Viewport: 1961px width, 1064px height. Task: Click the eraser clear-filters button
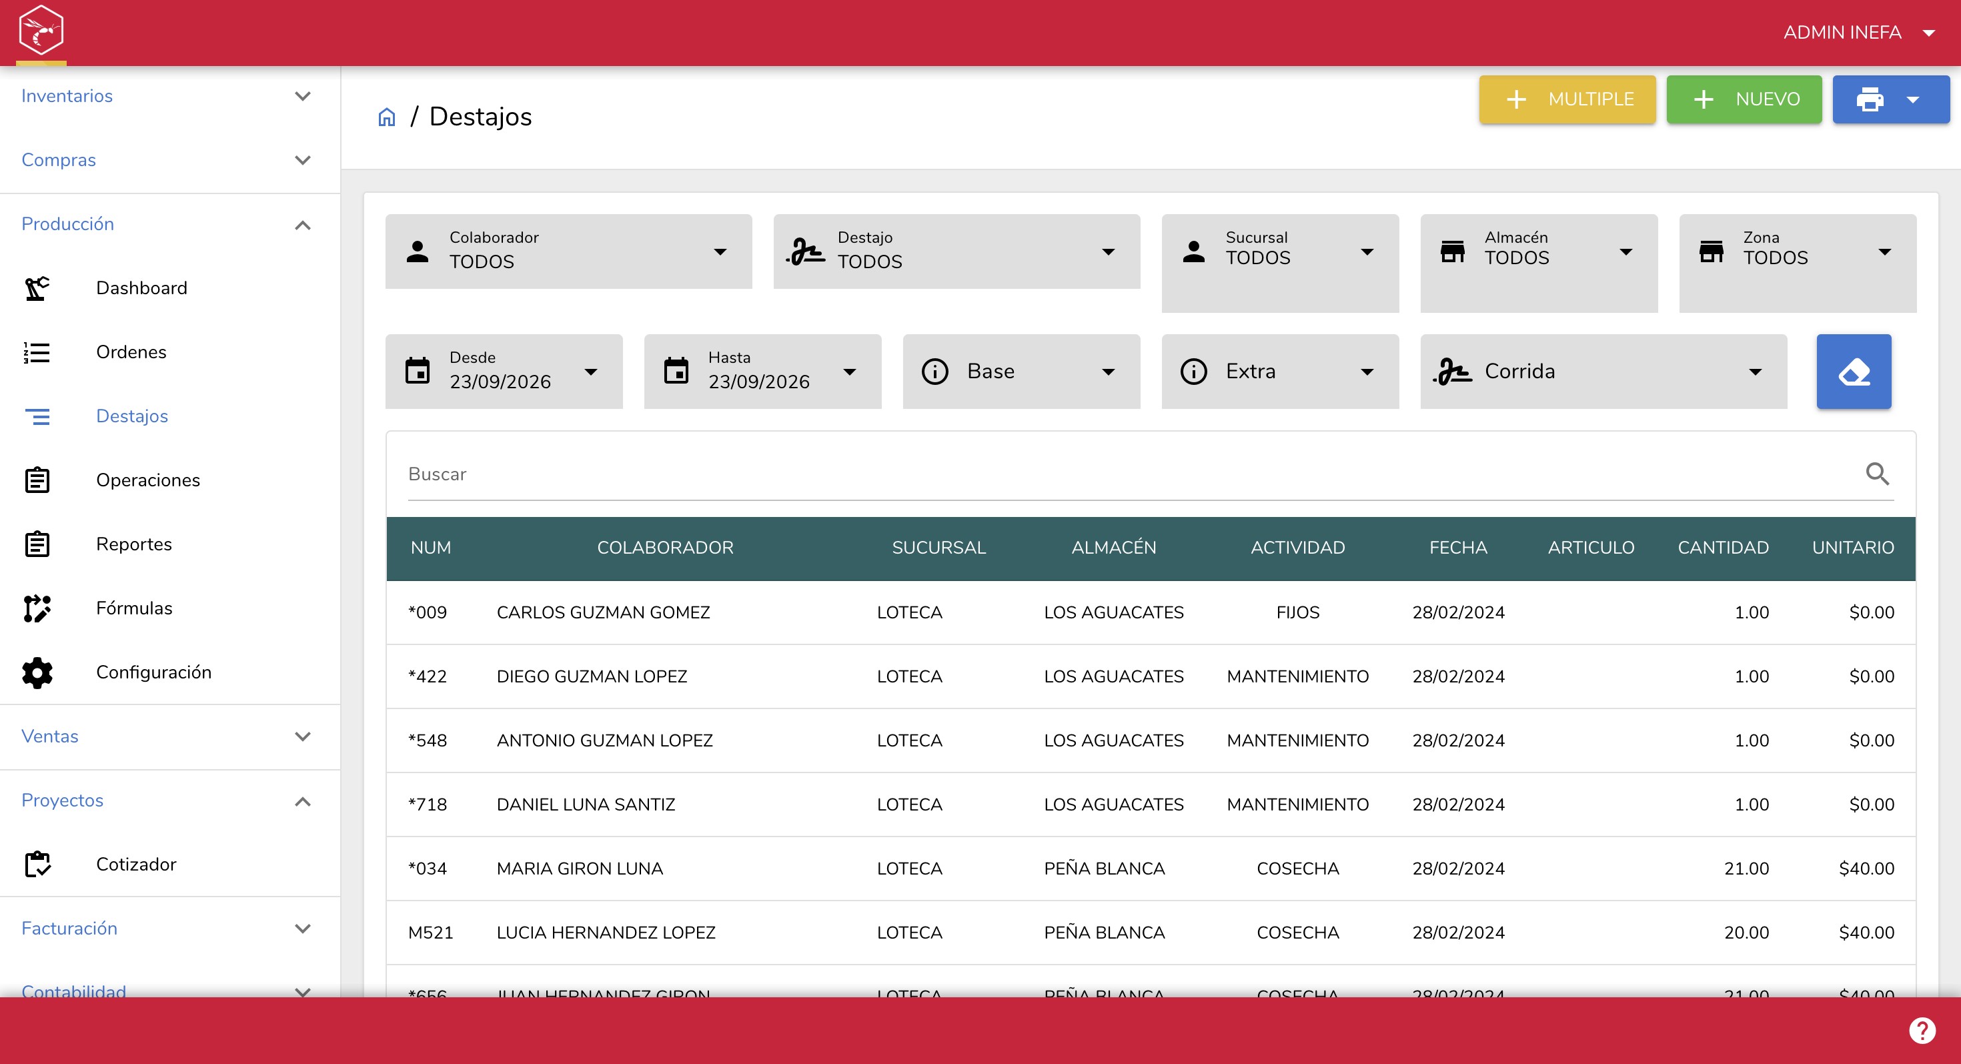tap(1854, 372)
